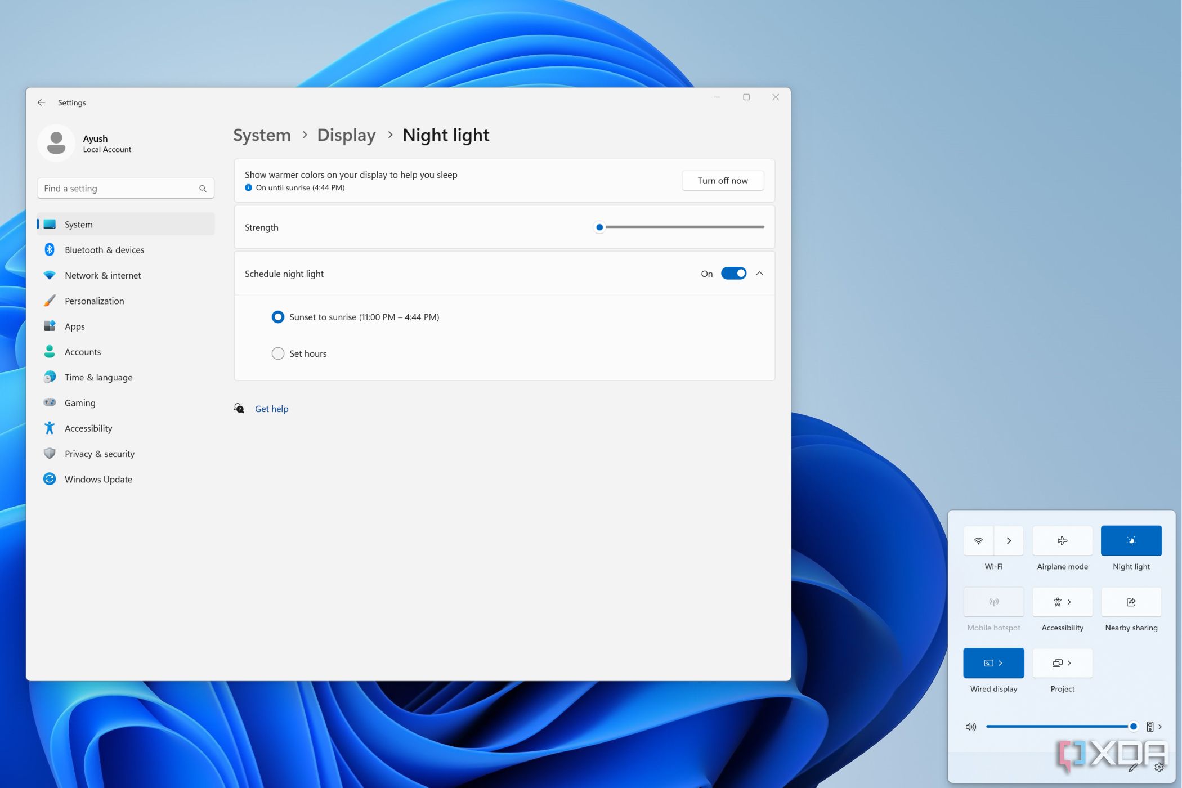Click the Find a setting search box
The height and width of the screenshot is (788, 1182).
click(x=119, y=189)
